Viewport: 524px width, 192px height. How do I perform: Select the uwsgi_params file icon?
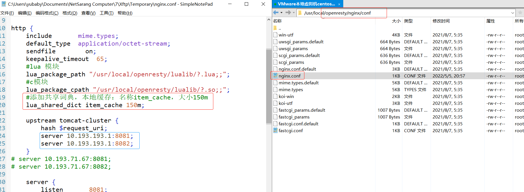tap(275, 48)
